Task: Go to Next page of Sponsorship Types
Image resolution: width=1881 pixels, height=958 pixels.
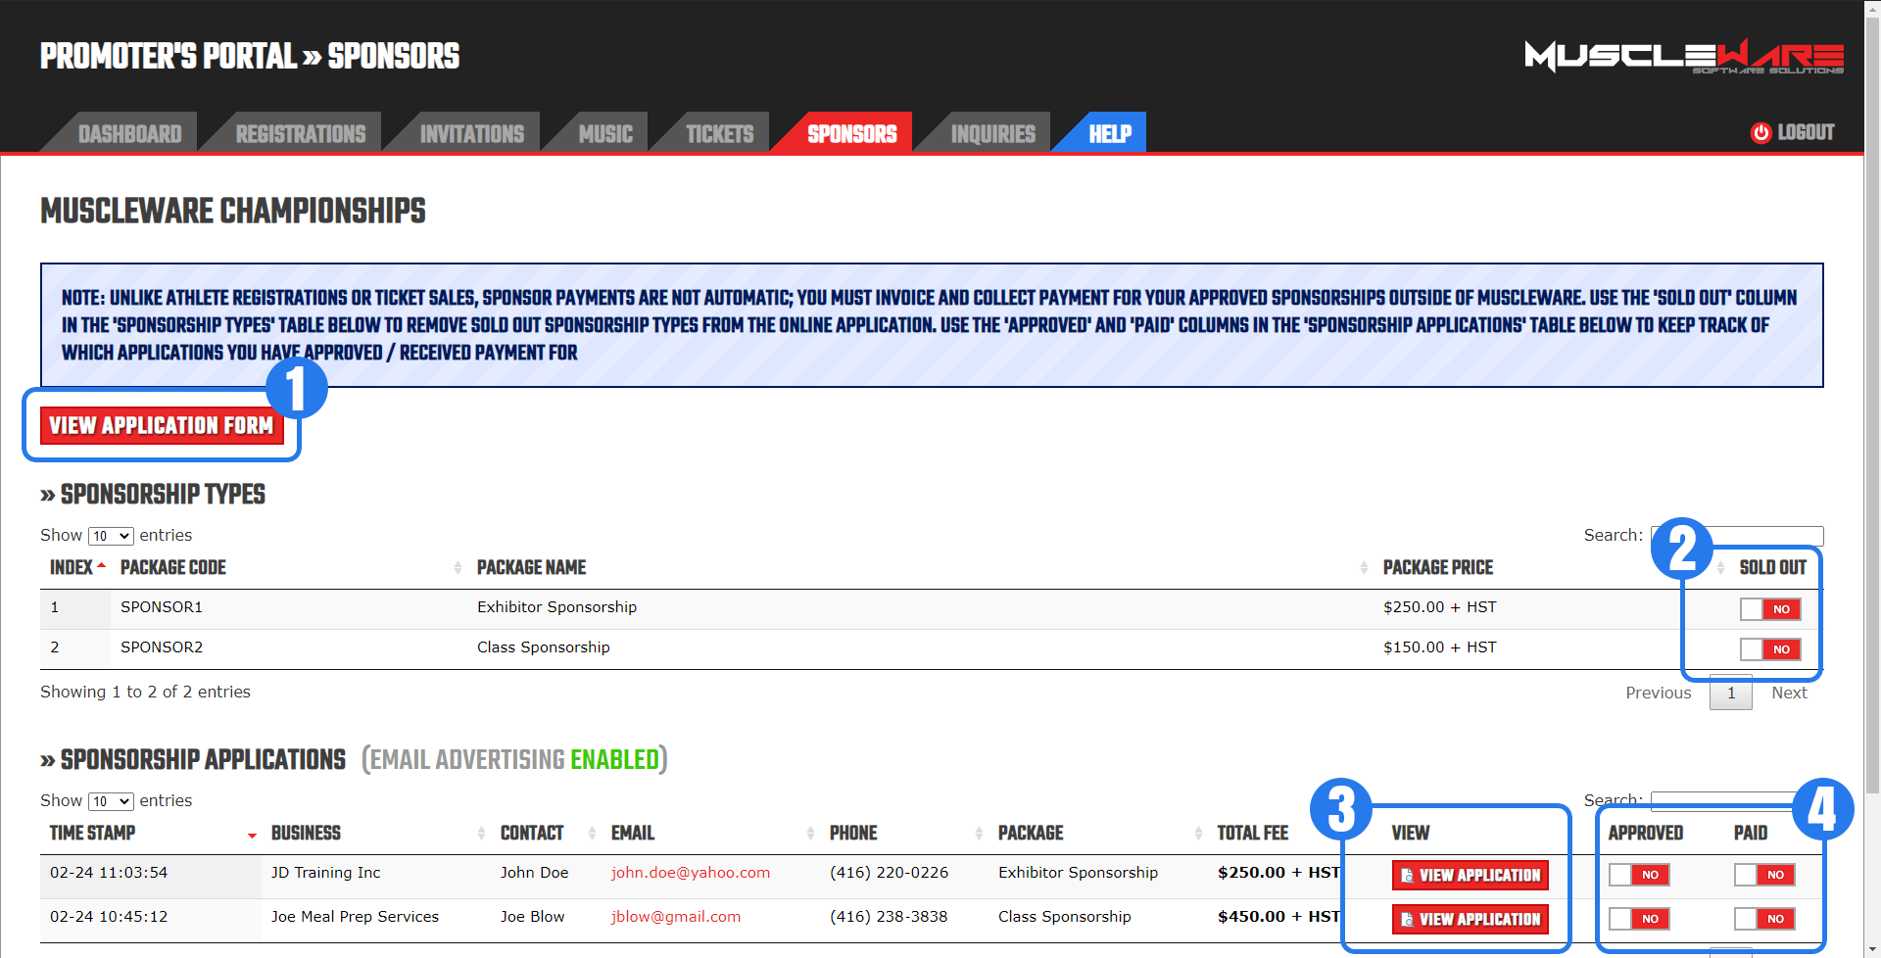Action: (1788, 693)
